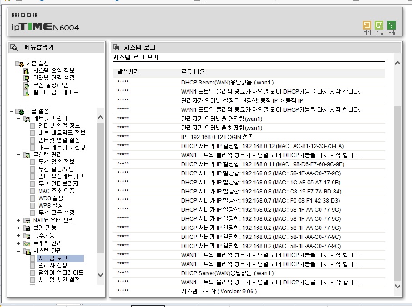
Task: Collapse the 고급 설정 tree node
Action: 11,111
